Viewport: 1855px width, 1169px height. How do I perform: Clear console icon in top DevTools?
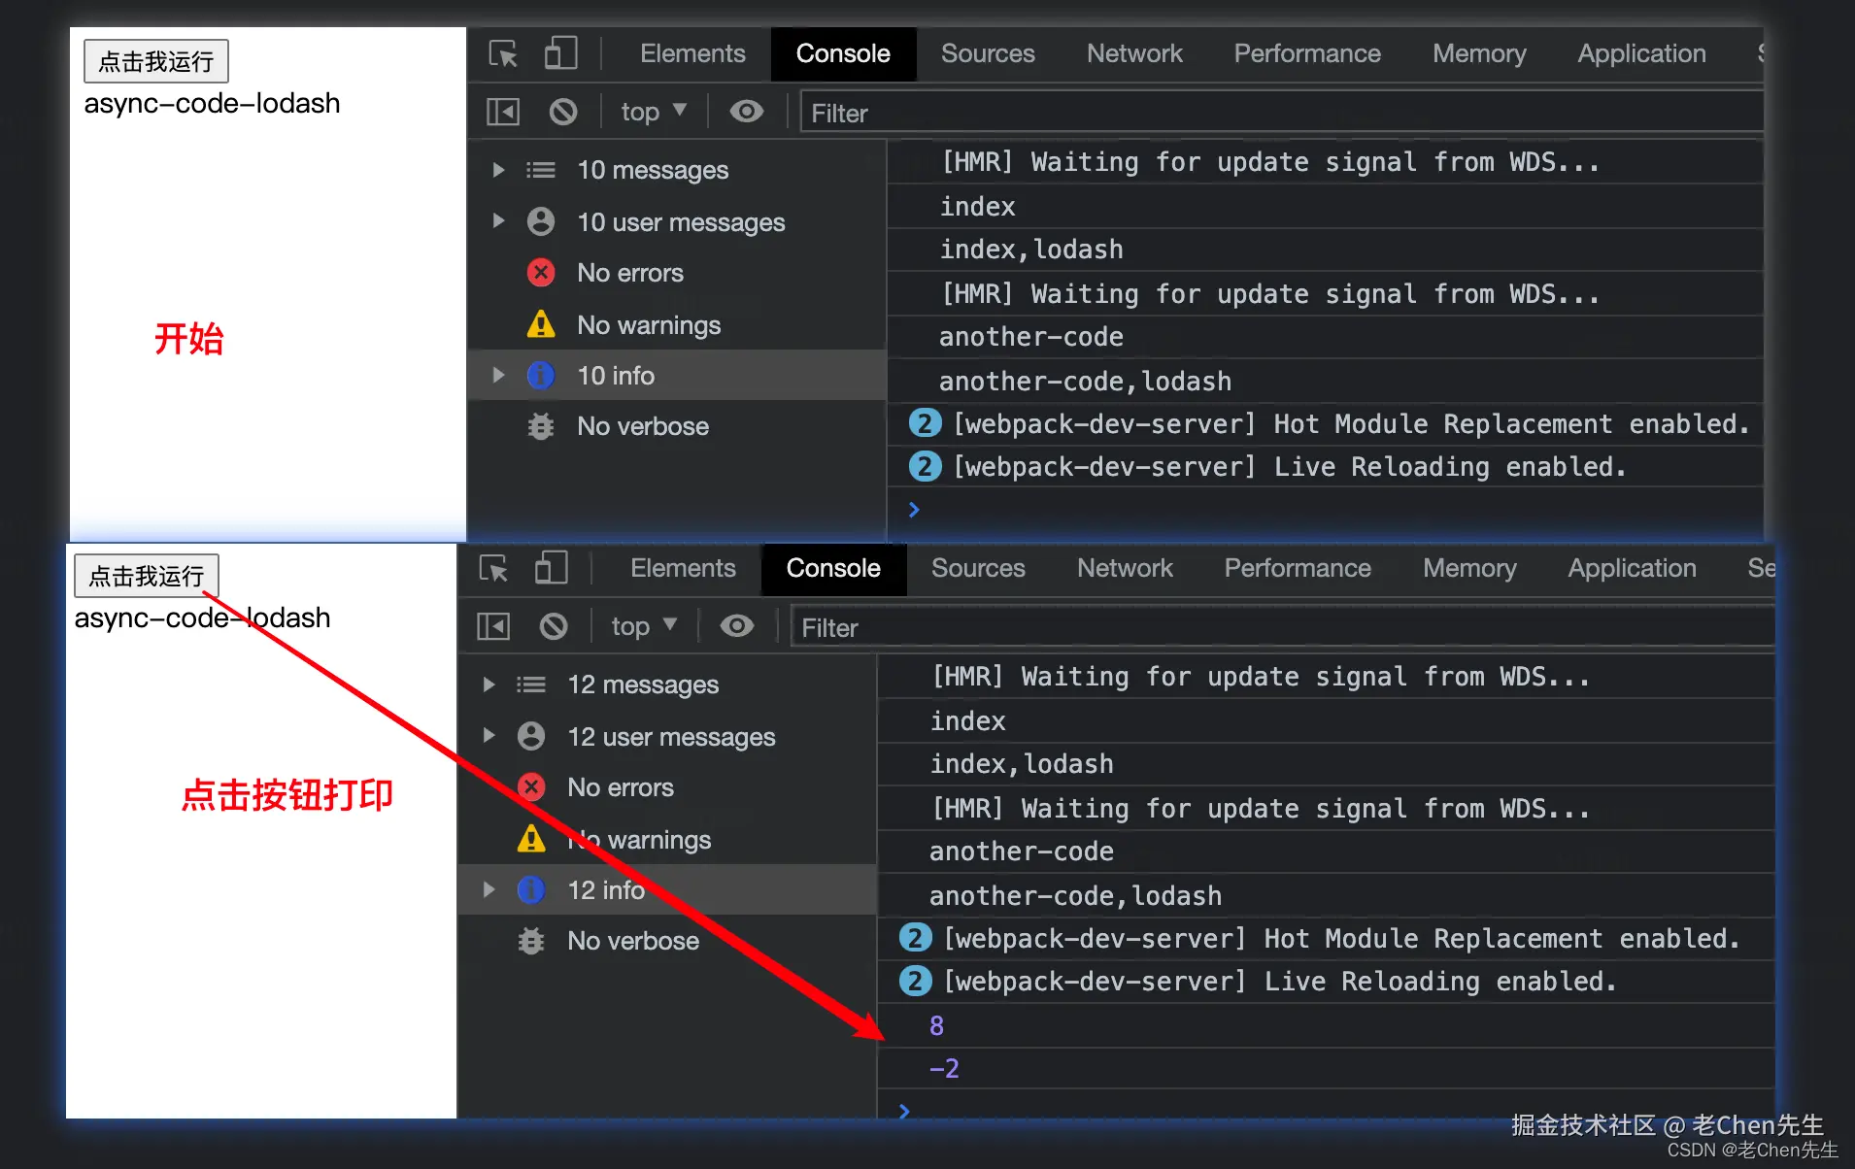[x=563, y=113]
